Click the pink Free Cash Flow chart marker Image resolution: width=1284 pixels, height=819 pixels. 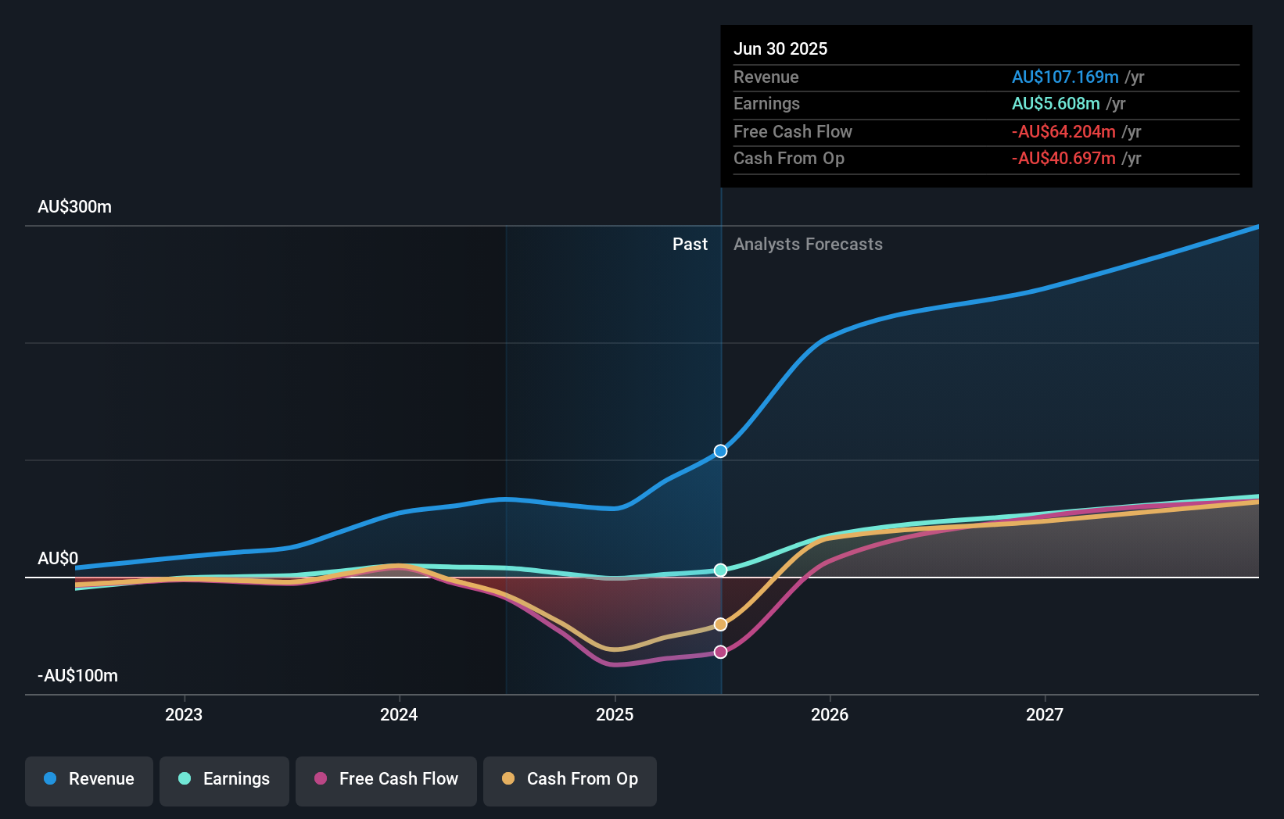[720, 651]
